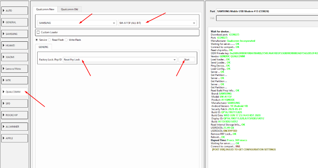Click the 'Vendor: GENERIC QUALCOMM' log line
Viewport: 318px width, 168px height.
(228, 56)
